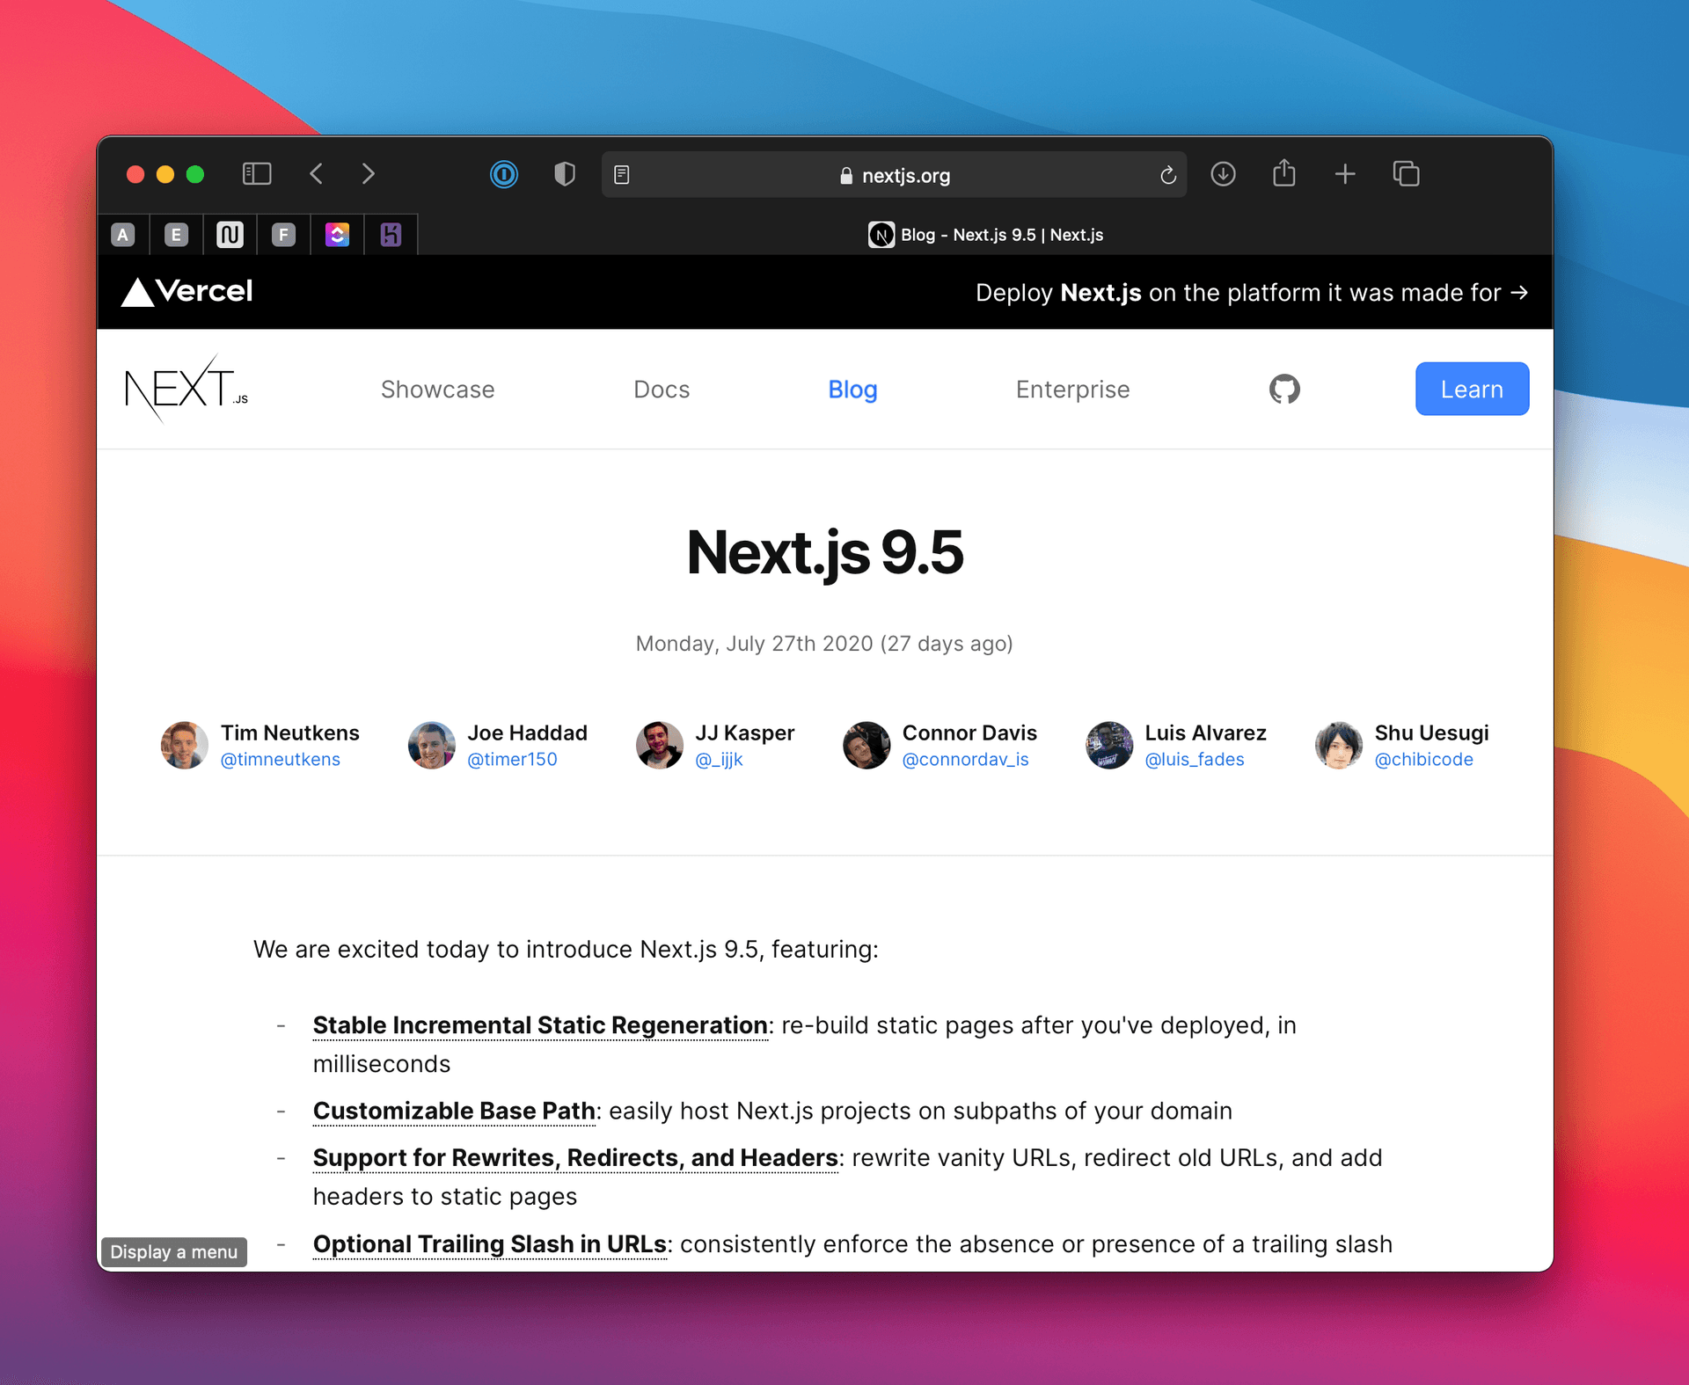The width and height of the screenshot is (1689, 1385).
Task: Click the browser back navigation arrow
Action: [x=316, y=174]
